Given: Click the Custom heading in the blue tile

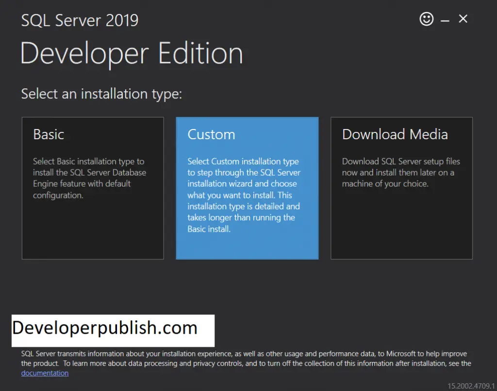Looking at the screenshot, I should click(x=211, y=134).
